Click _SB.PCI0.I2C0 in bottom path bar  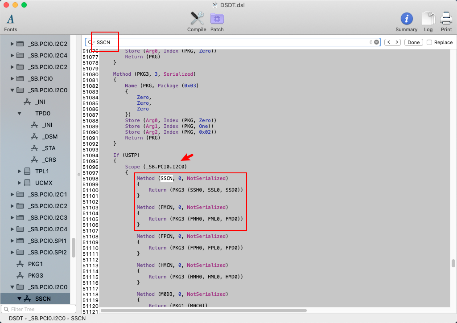[47, 319]
